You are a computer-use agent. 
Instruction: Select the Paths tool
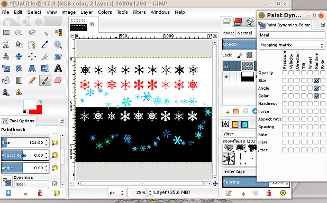pos(32,44)
